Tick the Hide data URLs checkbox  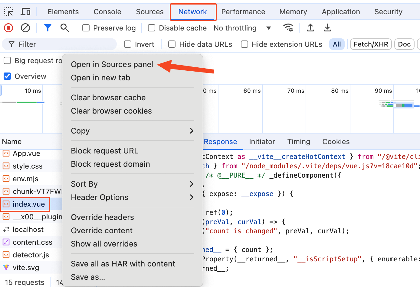[172, 44]
